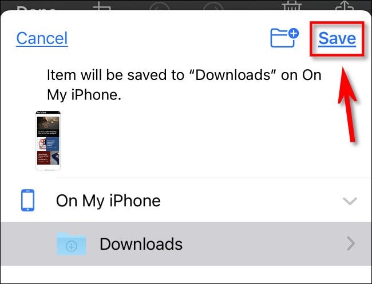Click the "Item will be saved" message text
The image size is (372, 284).
184,85
